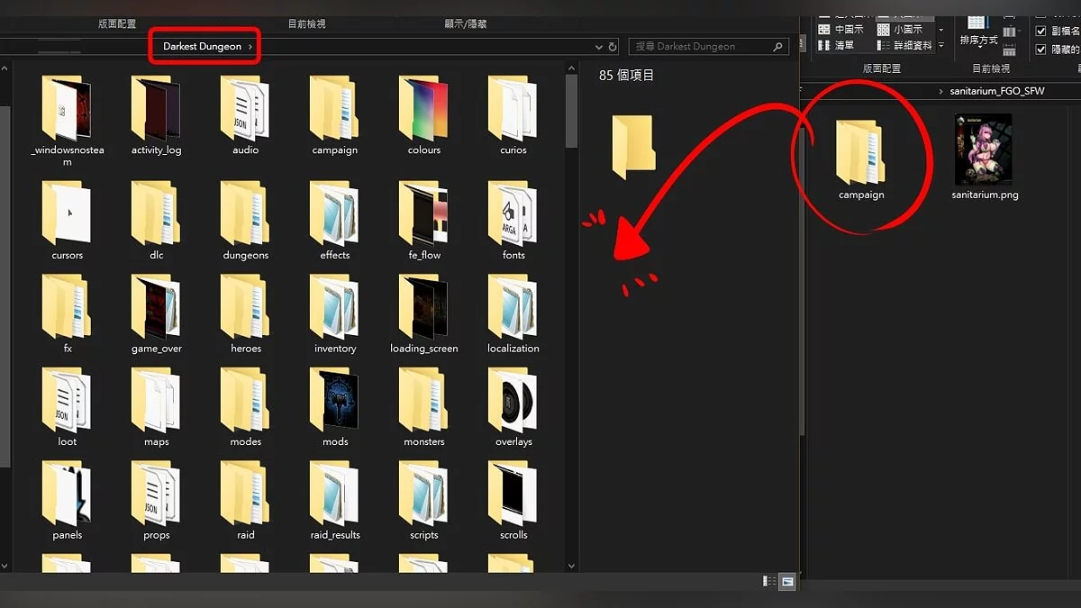Click file list scroll up arrow
Viewport: 1081px width, 608px height.
[x=571, y=68]
